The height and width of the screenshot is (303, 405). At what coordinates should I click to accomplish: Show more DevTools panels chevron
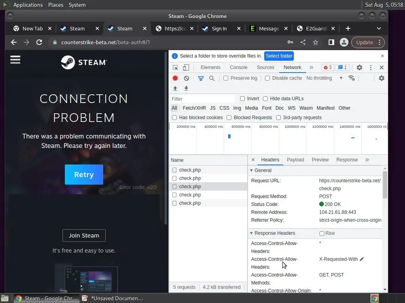311,67
